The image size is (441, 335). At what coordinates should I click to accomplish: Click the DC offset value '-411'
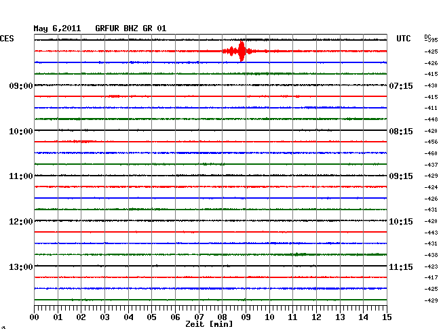[x=431, y=108]
